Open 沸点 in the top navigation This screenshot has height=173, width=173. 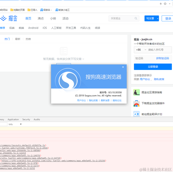(x=41, y=18)
